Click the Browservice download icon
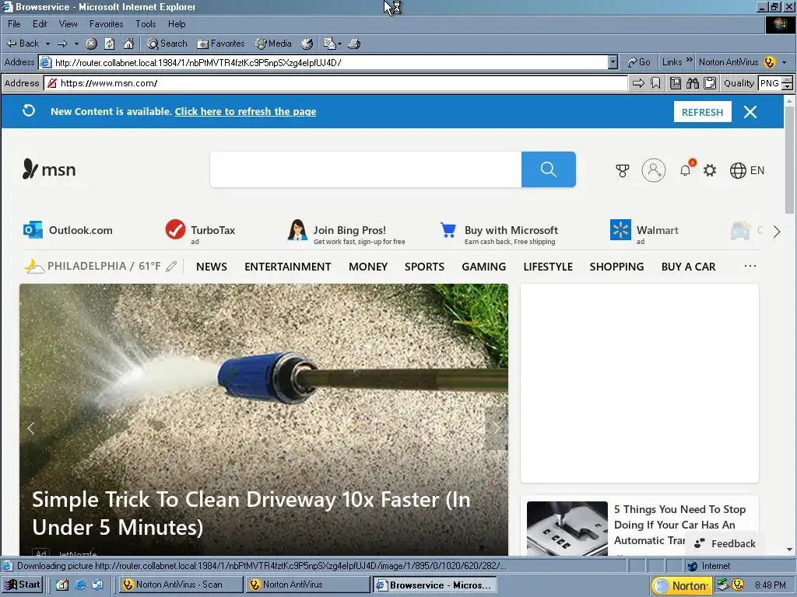Image resolution: width=797 pixels, height=597 pixels. tap(676, 83)
